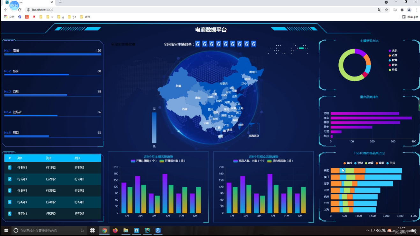Toggle 教育 legend in Top10 city chart
The height and width of the screenshot is (236, 420).
click(369, 163)
